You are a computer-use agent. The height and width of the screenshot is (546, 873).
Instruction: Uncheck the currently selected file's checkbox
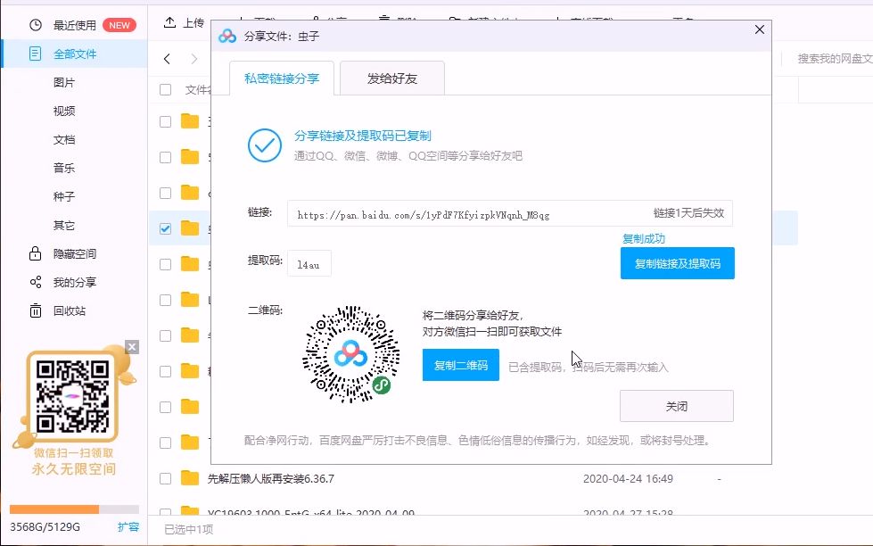pyautogui.click(x=164, y=227)
